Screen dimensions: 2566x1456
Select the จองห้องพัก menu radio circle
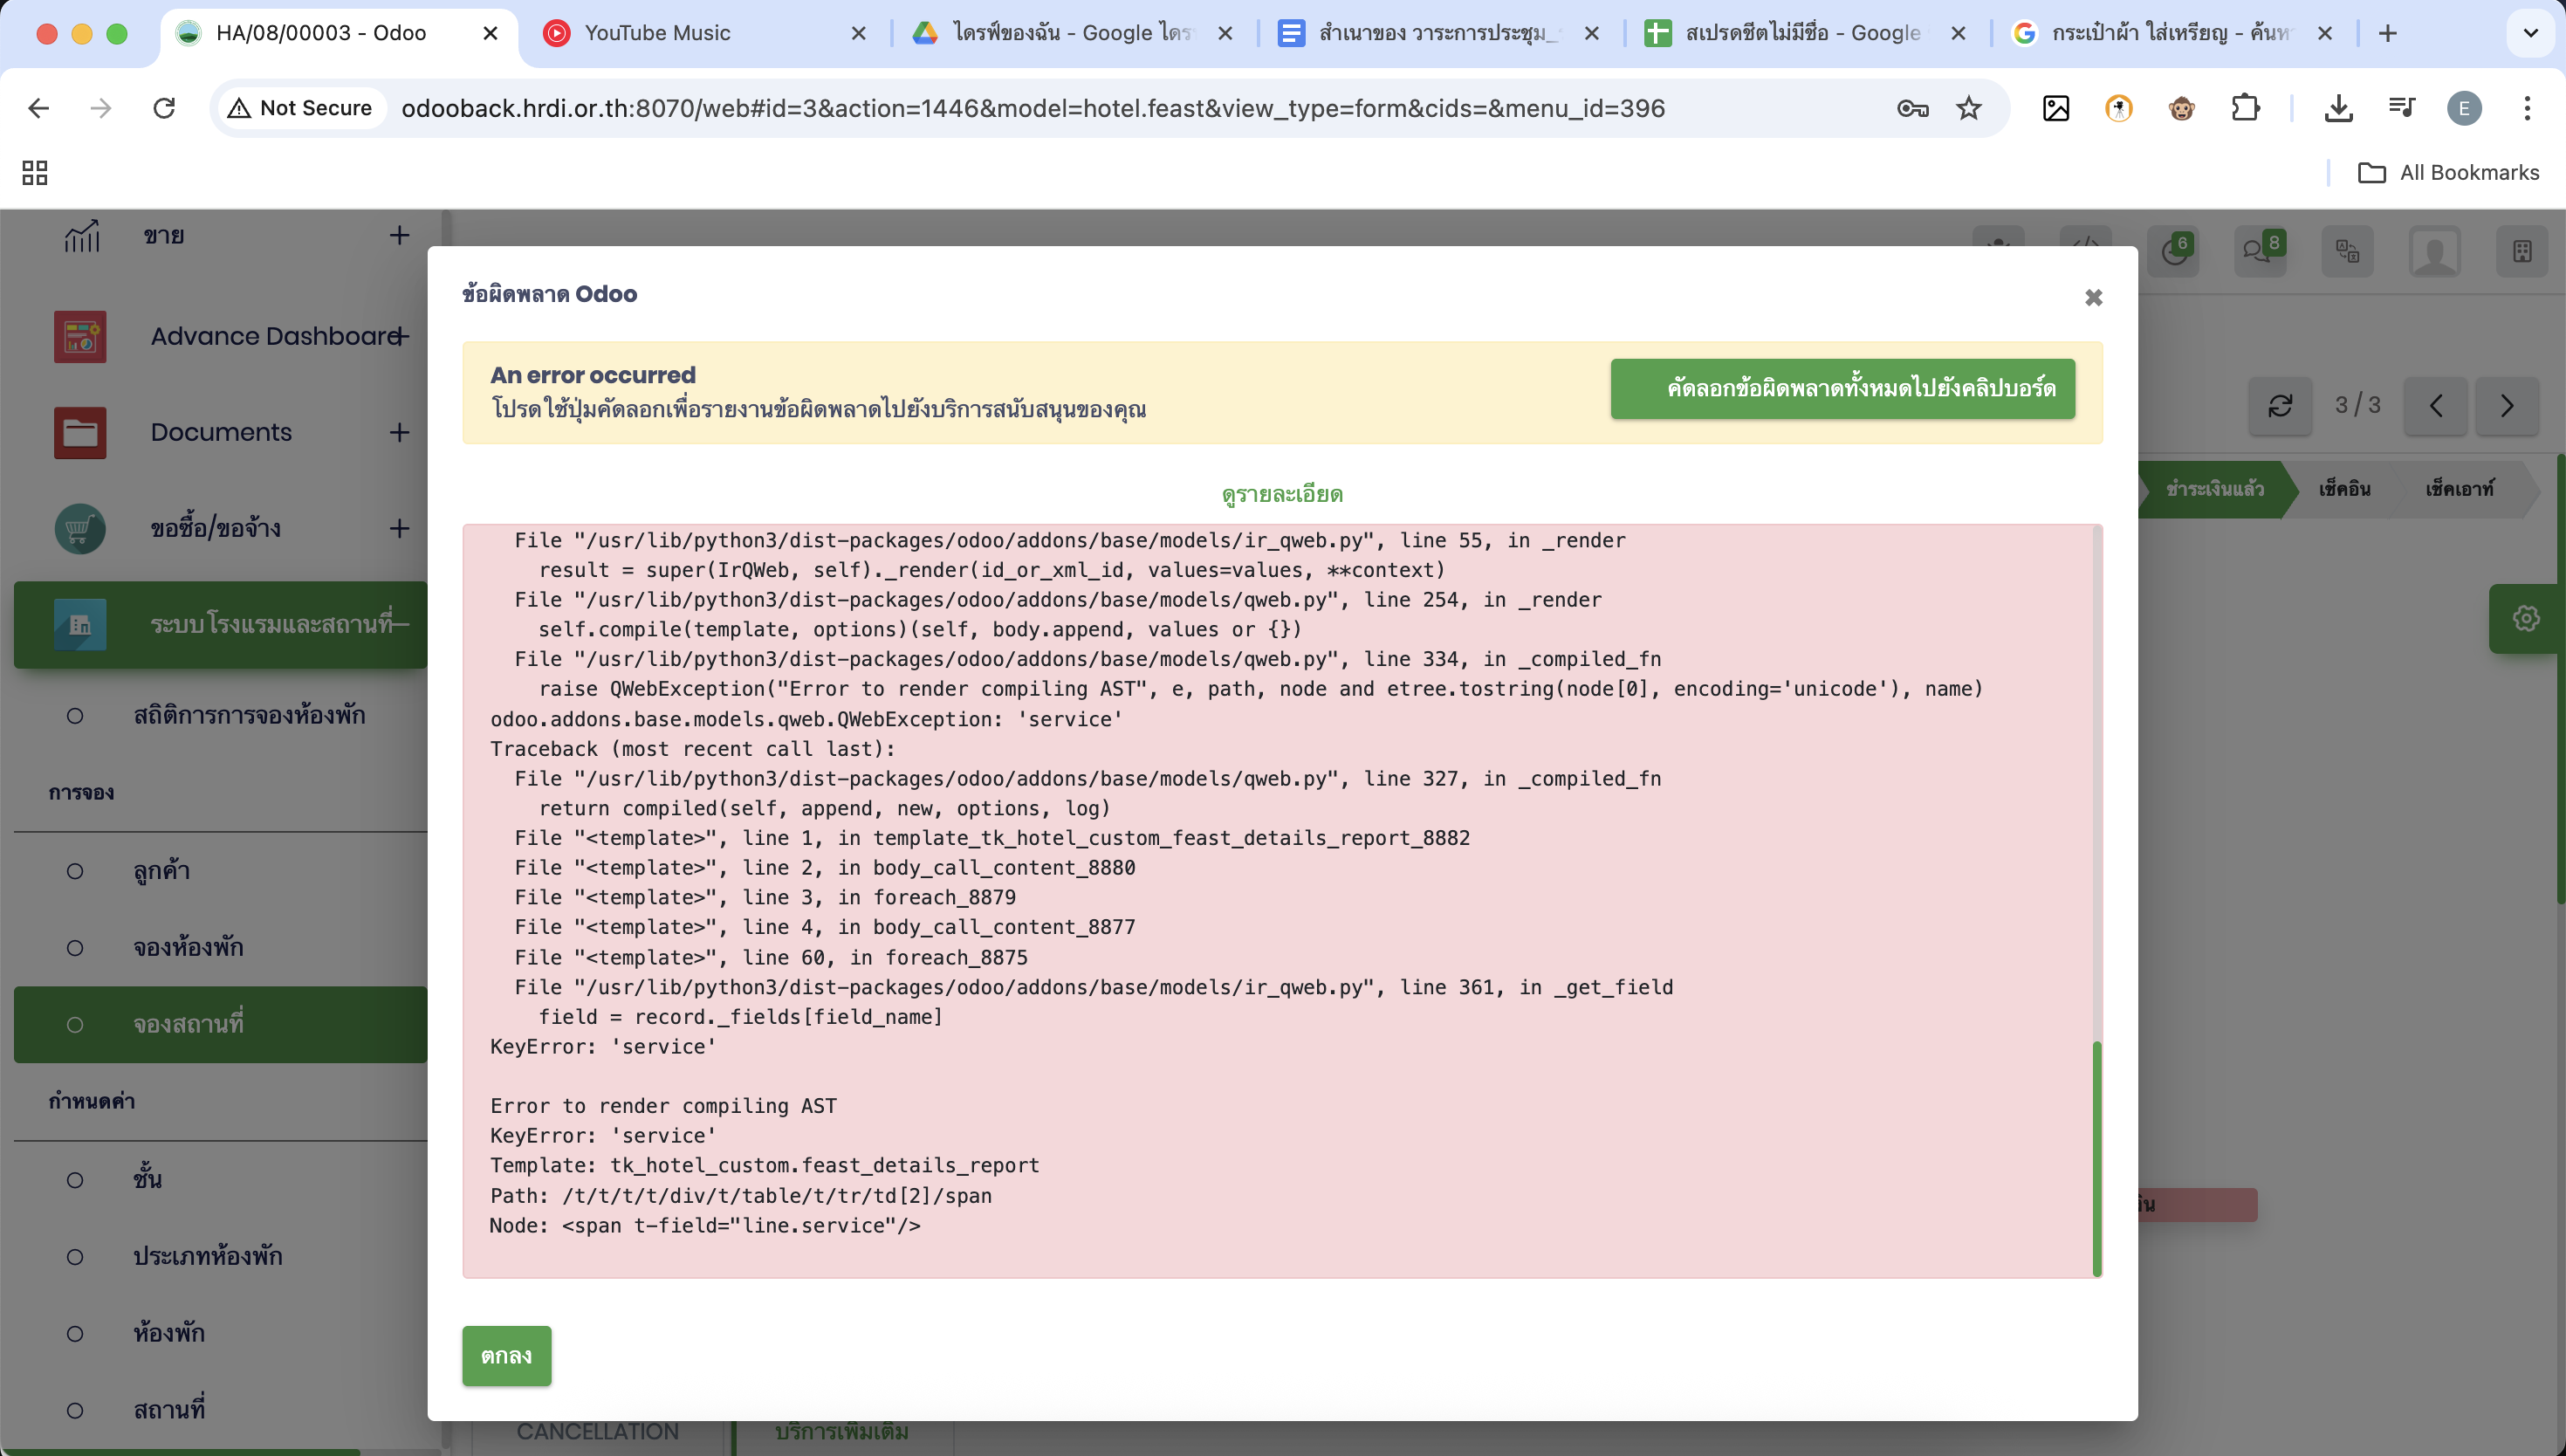75,947
